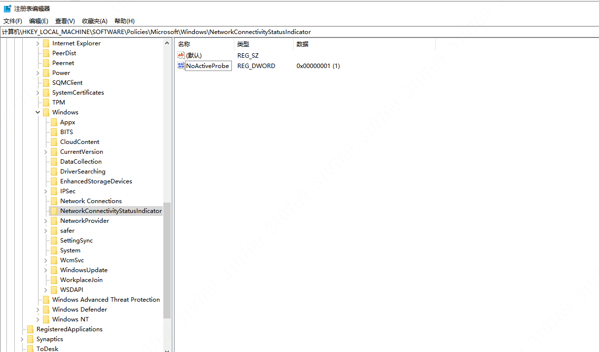Expand the SystemCertificates key
Image resolution: width=599 pixels, height=352 pixels.
coord(38,93)
